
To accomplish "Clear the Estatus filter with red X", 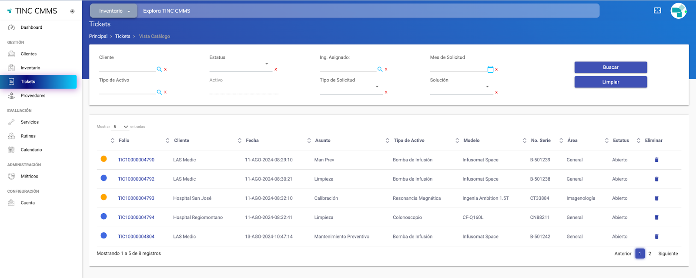I will pyautogui.click(x=276, y=70).
